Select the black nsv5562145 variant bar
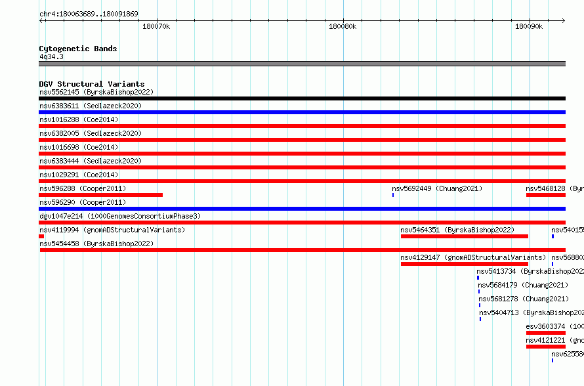Image resolution: width=584 pixels, height=386 pixels. pyautogui.click(x=302, y=98)
